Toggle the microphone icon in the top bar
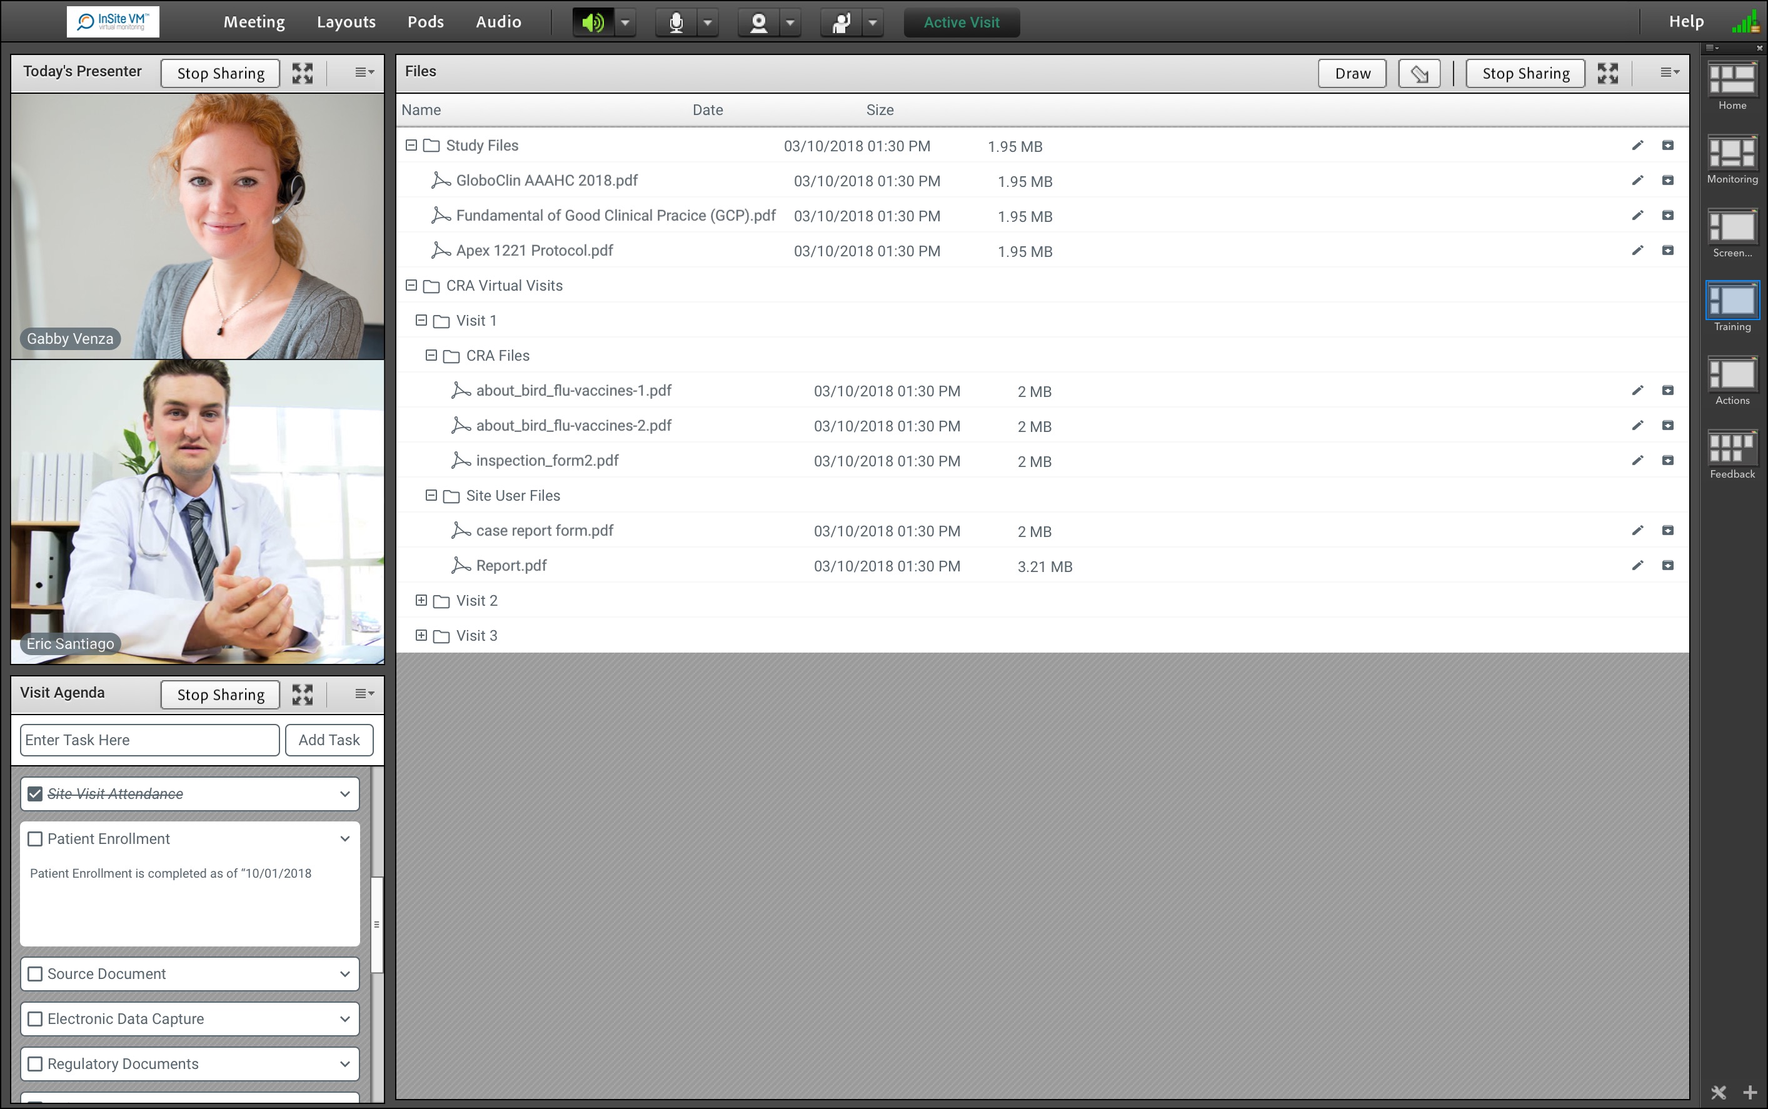Viewport: 1768px width, 1109px height. 676,23
